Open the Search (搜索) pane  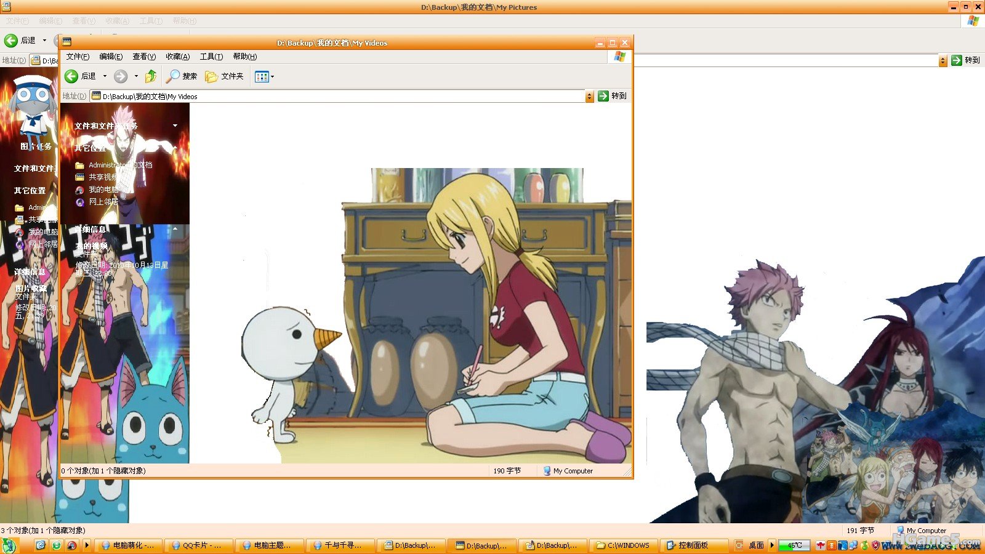tap(182, 76)
